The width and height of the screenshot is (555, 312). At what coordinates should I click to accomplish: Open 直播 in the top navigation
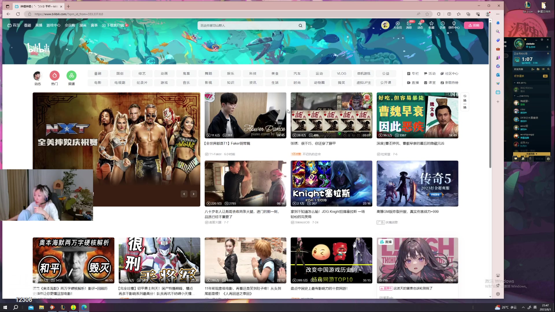pos(39,25)
